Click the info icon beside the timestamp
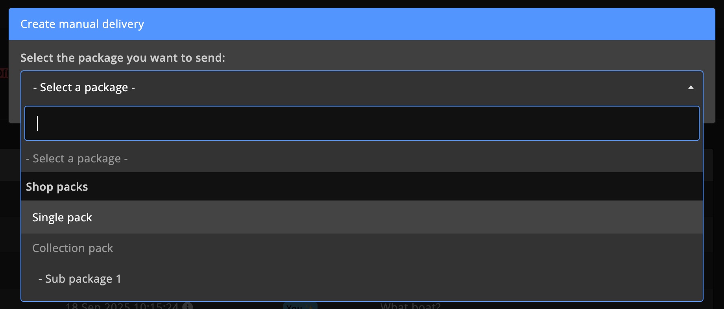Viewport: 724px width, 309px height. click(x=188, y=306)
